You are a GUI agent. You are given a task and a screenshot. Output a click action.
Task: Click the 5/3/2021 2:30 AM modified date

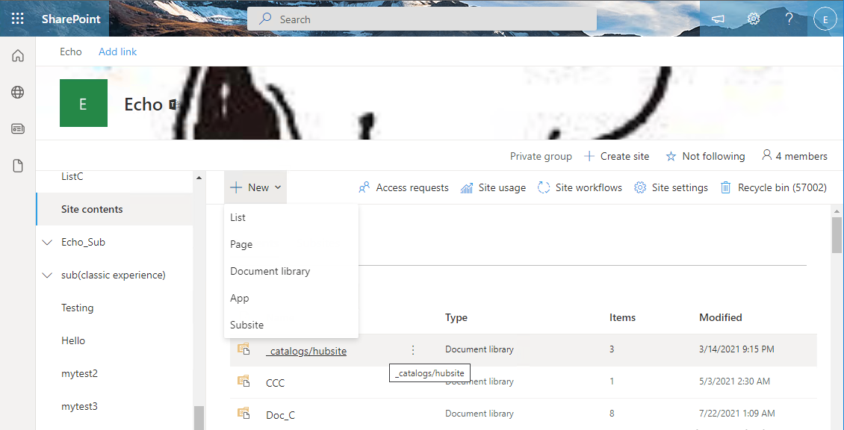point(735,381)
